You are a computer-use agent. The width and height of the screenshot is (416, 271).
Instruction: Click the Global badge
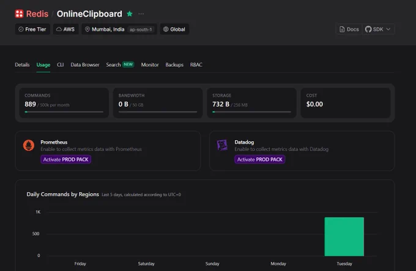174,29
